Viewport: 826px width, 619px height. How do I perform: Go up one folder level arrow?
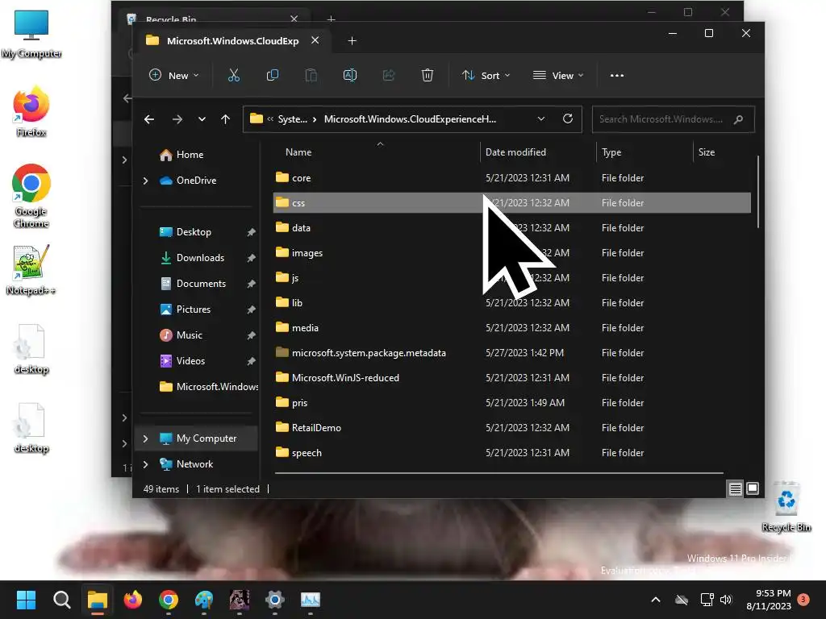tap(226, 119)
